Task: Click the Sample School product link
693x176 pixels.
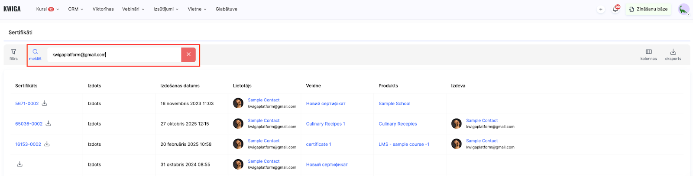Action: pyautogui.click(x=394, y=104)
